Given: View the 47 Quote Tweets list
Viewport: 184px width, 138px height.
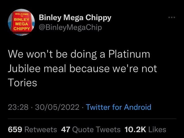Looking at the screenshot, I should [91, 129].
